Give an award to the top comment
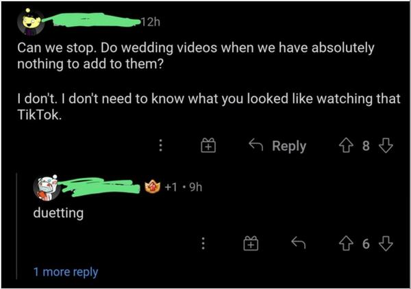This screenshot has width=411, height=289. click(208, 145)
